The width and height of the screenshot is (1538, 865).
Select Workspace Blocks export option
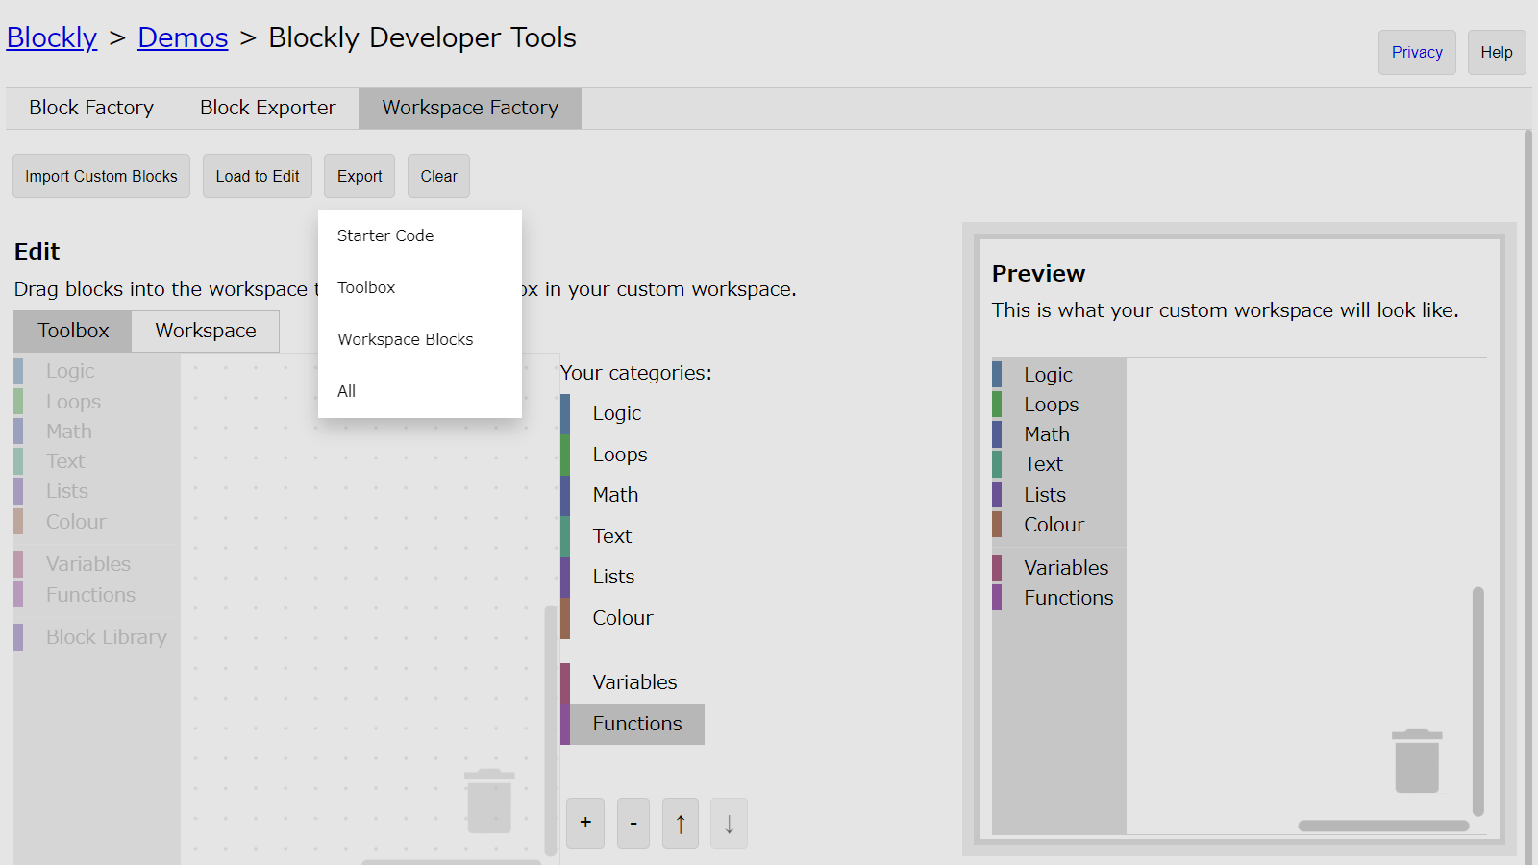click(x=405, y=339)
